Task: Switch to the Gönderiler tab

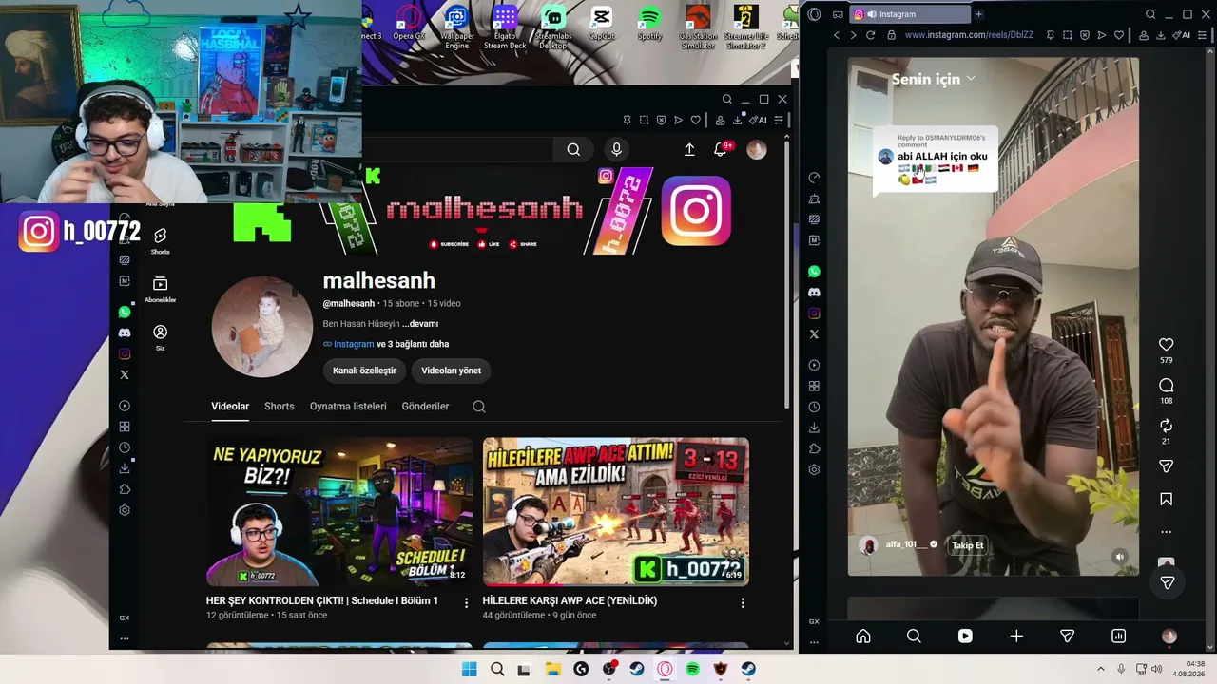Action: (425, 407)
